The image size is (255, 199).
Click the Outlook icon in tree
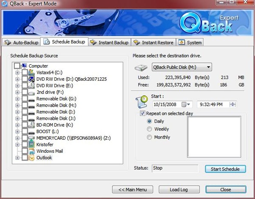click(x=31, y=158)
